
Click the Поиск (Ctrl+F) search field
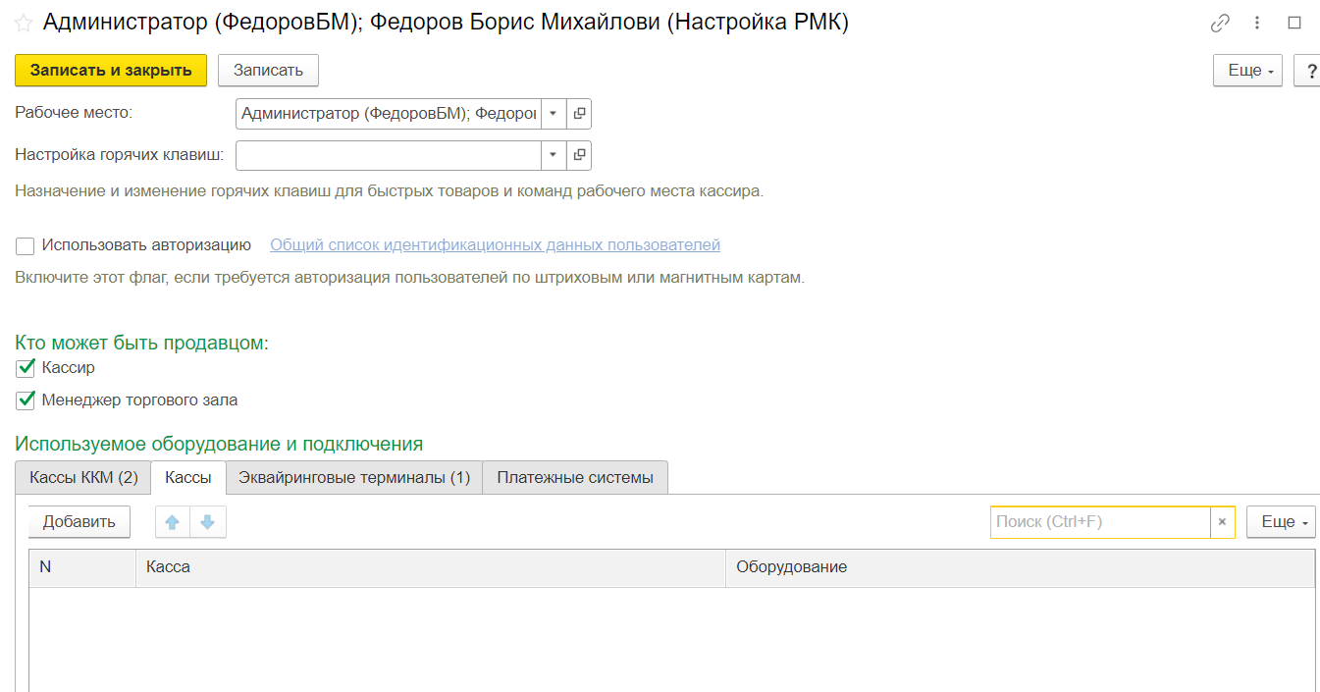(1099, 522)
